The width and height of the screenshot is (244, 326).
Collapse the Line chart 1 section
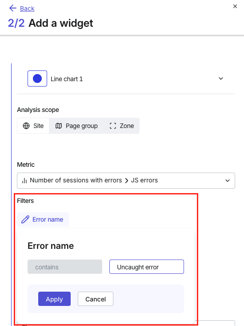[x=221, y=78]
